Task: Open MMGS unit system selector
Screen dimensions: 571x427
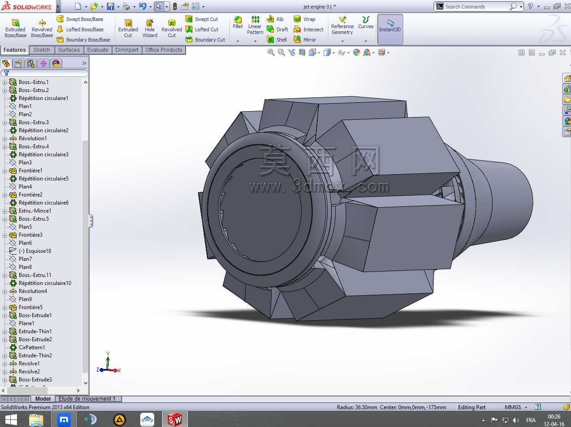Action: point(516,407)
